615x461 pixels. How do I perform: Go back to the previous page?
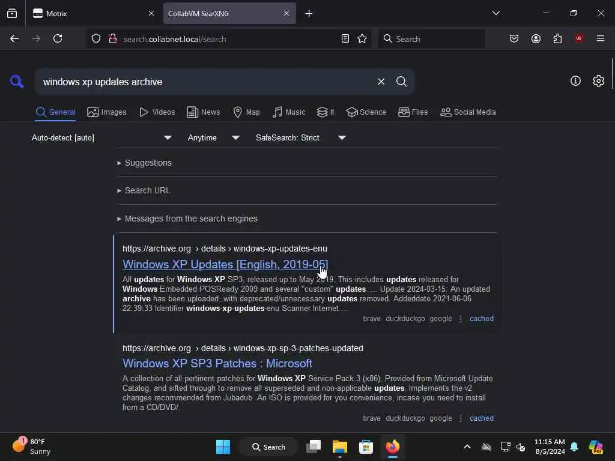pyautogui.click(x=14, y=38)
